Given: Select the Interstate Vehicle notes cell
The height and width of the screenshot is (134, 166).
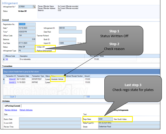Looking at the screenshot, I should click(x=58, y=79).
